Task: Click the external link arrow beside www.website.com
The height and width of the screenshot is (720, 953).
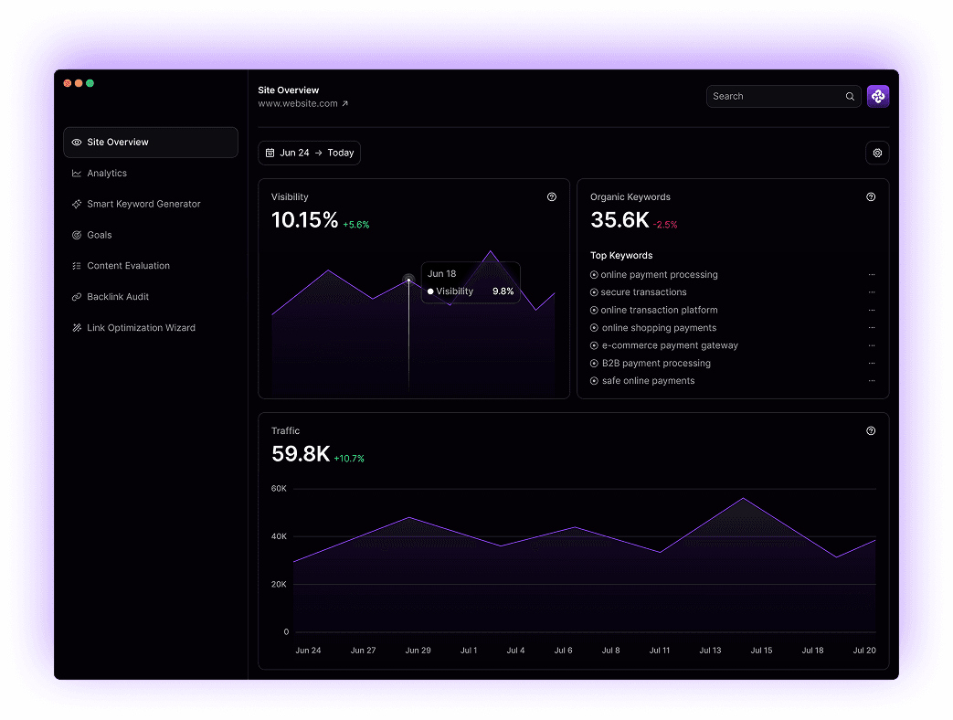Action: click(344, 104)
